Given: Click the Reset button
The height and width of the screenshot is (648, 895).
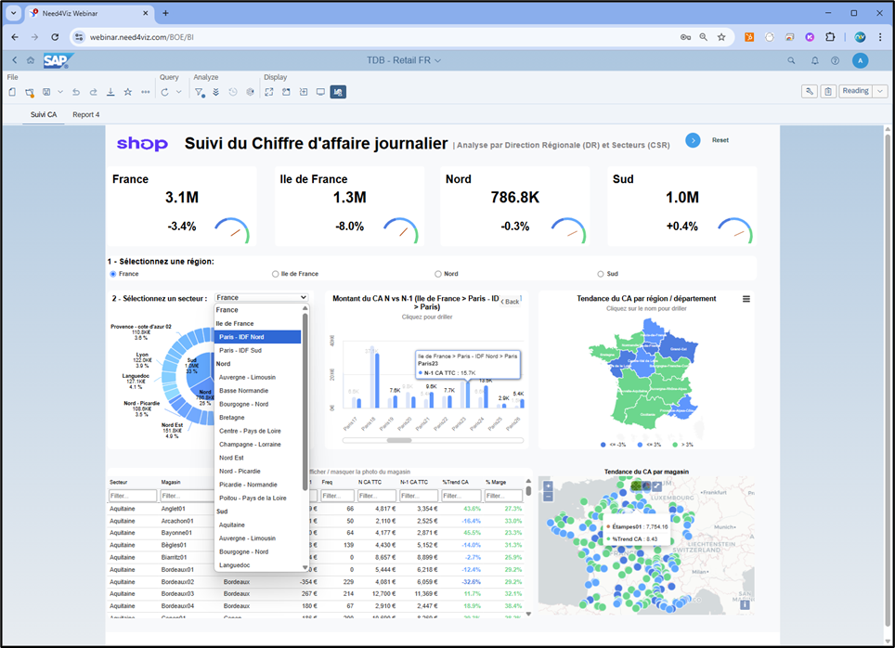Looking at the screenshot, I should (720, 140).
